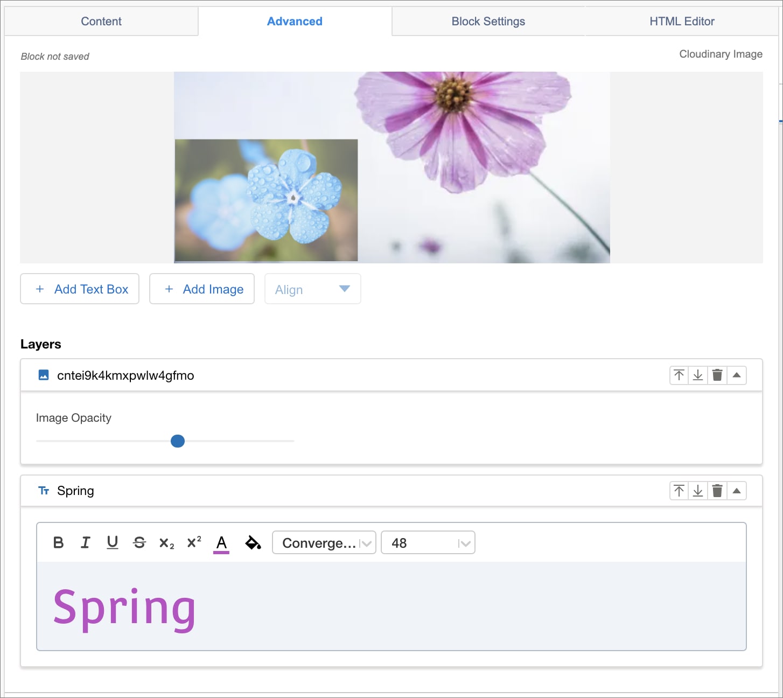The width and height of the screenshot is (783, 698).
Task: Open the font family dropdown
Action: pos(324,543)
